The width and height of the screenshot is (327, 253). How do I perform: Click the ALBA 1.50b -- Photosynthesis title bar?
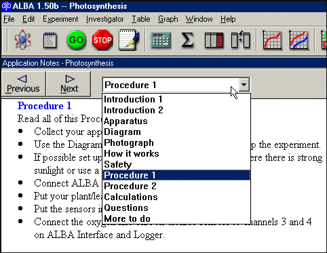coord(164,6)
